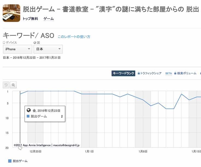
Task: Click the magnifier zoom-in icon
Action: tap(13, 85)
